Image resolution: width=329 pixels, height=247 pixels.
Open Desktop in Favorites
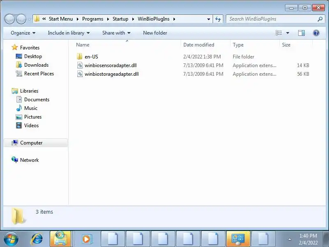[33, 56]
